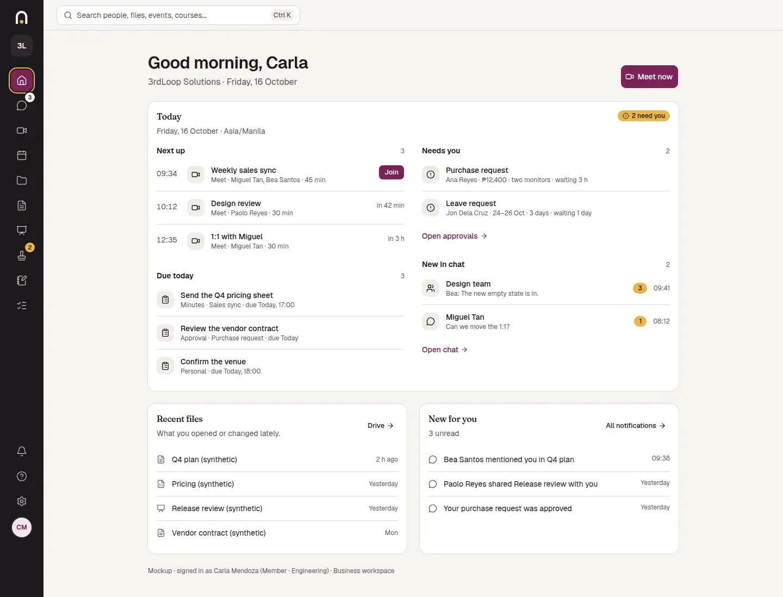Viewport: 783px width, 597px height.
Task: Click the Meet now button
Action: (x=649, y=77)
